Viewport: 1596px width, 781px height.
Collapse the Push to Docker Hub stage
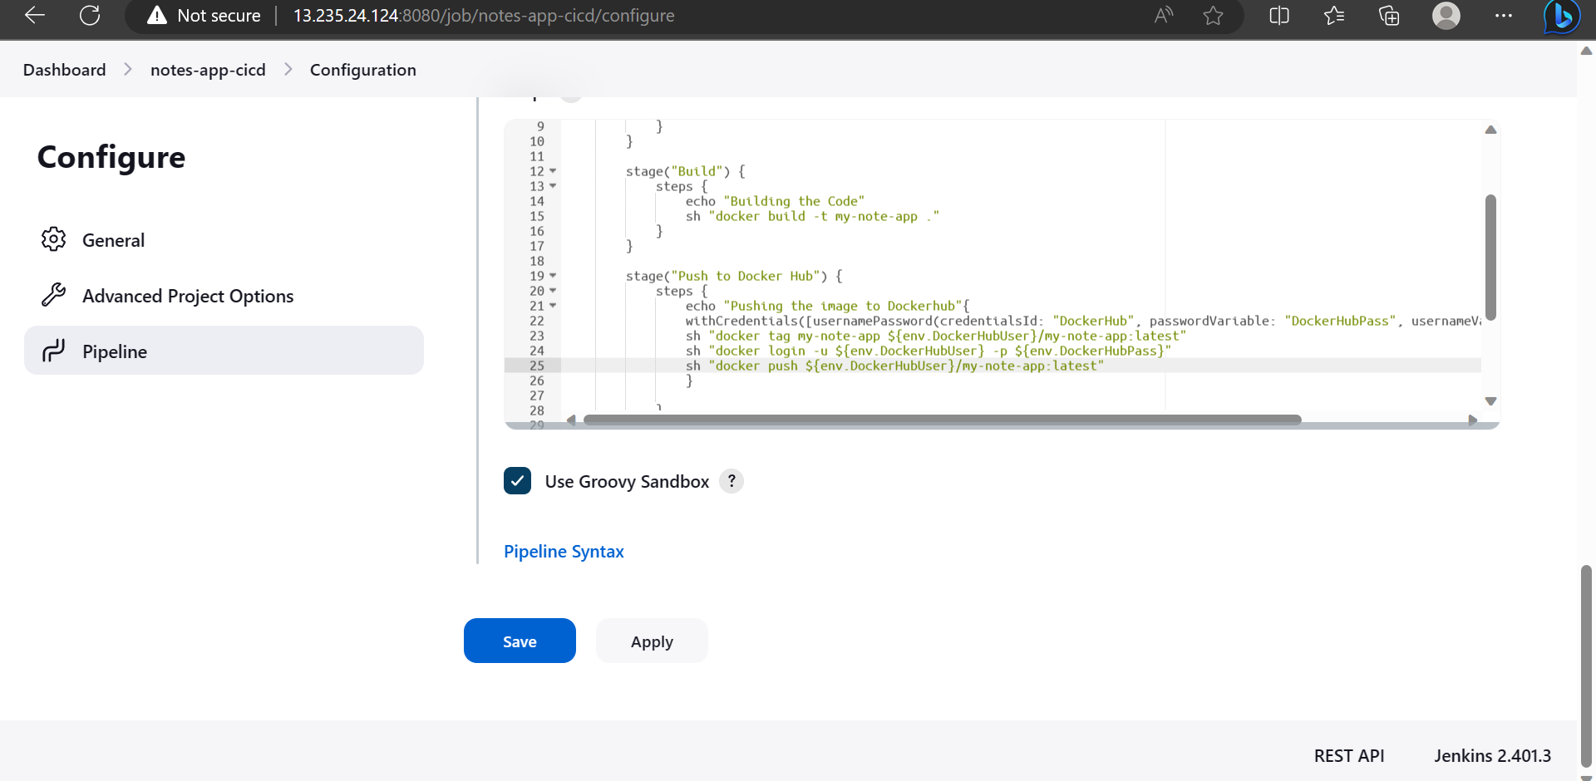[554, 276]
